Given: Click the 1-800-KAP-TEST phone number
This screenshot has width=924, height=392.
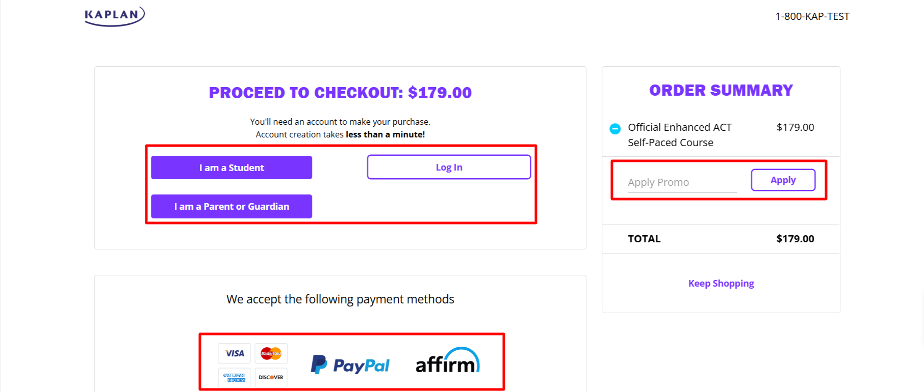Looking at the screenshot, I should pyautogui.click(x=812, y=16).
